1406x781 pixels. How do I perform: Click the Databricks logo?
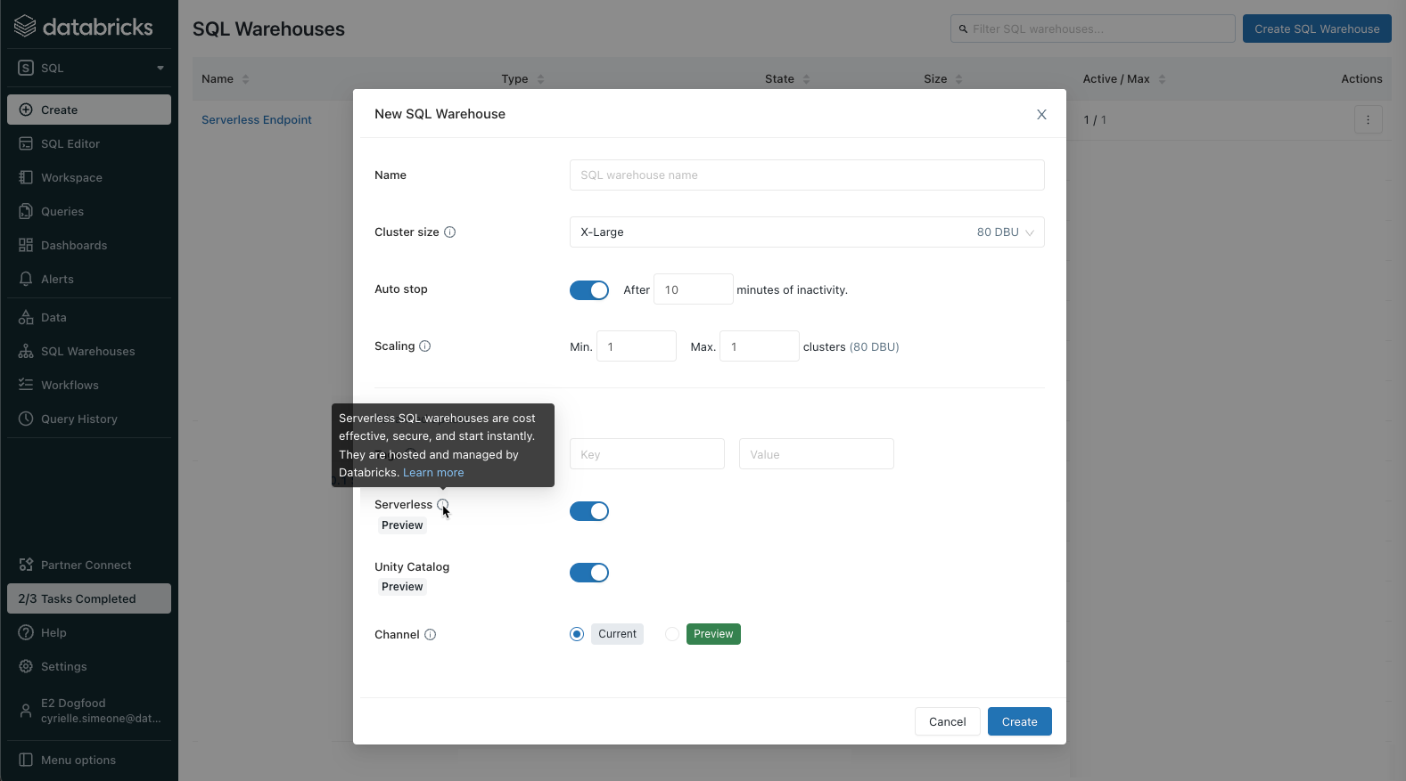click(84, 27)
